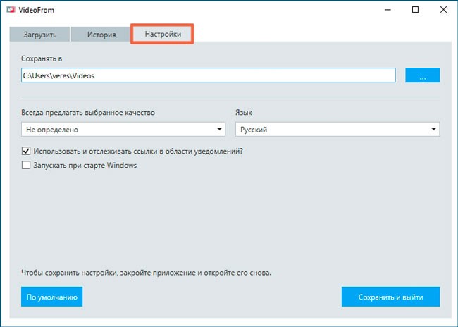Maximize the VideoFrom window
The width and height of the screenshot is (458, 327).
(x=415, y=10)
